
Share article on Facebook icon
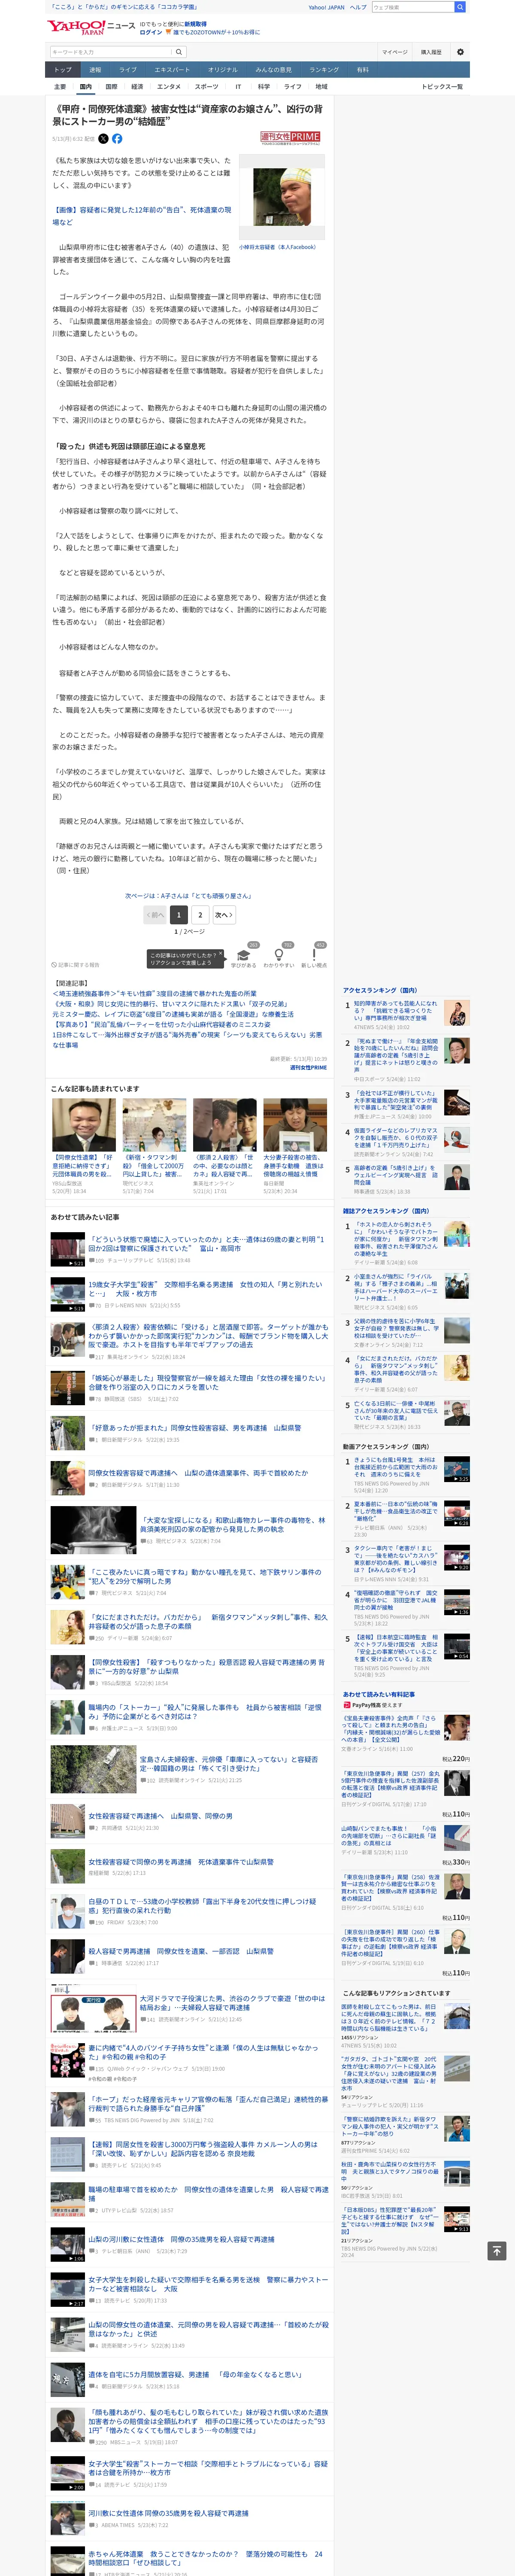117,139
